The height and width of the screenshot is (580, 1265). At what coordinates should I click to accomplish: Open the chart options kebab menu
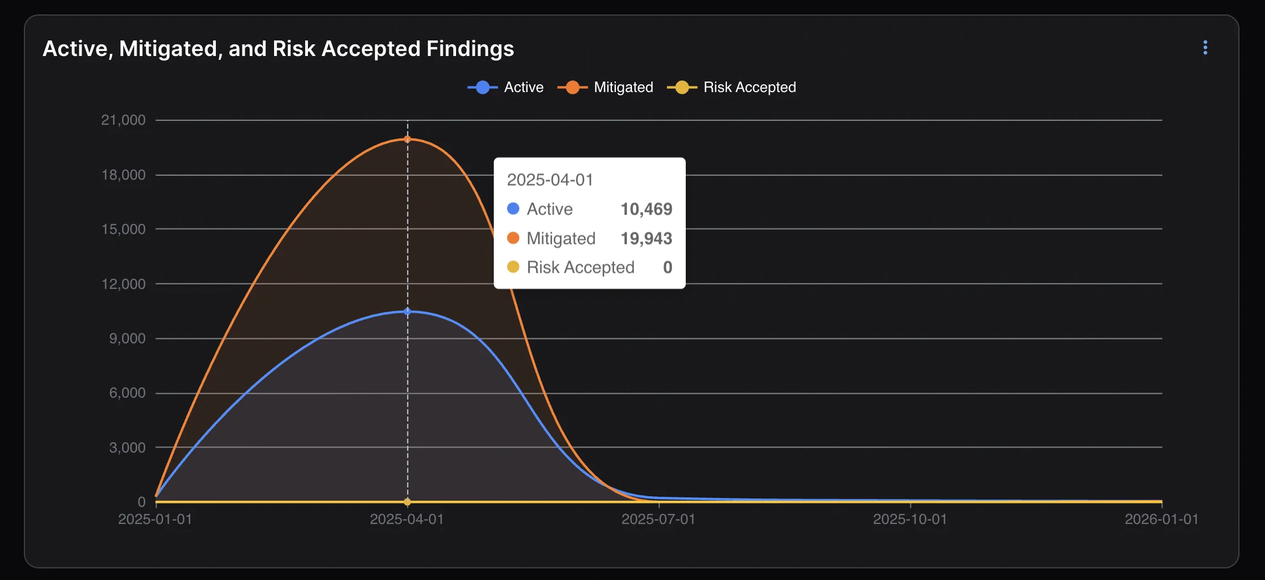[1205, 48]
